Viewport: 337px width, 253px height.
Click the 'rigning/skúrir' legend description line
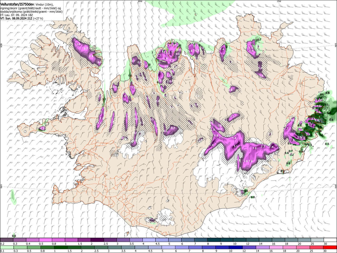(x=31, y=8)
